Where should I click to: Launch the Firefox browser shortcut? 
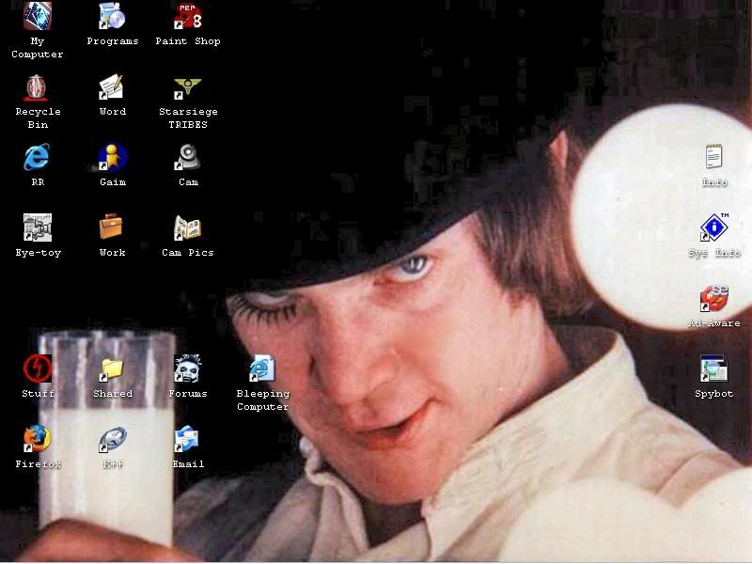pos(38,439)
